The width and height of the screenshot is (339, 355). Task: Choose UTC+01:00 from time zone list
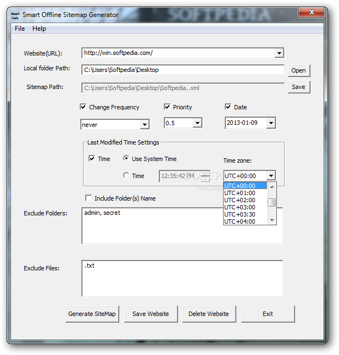(245, 193)
